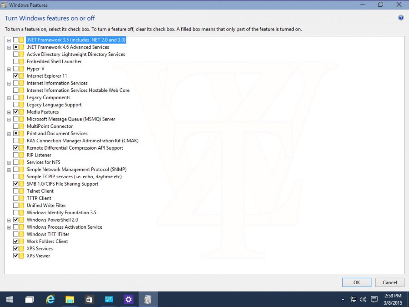
Task: Click the help question mark icon
Action: pos(401,18)
